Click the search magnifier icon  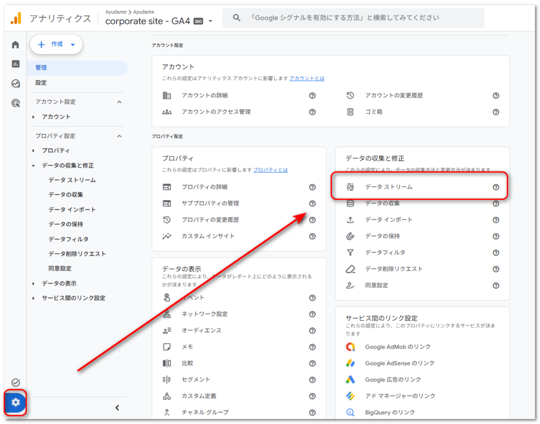pos(236,17)
